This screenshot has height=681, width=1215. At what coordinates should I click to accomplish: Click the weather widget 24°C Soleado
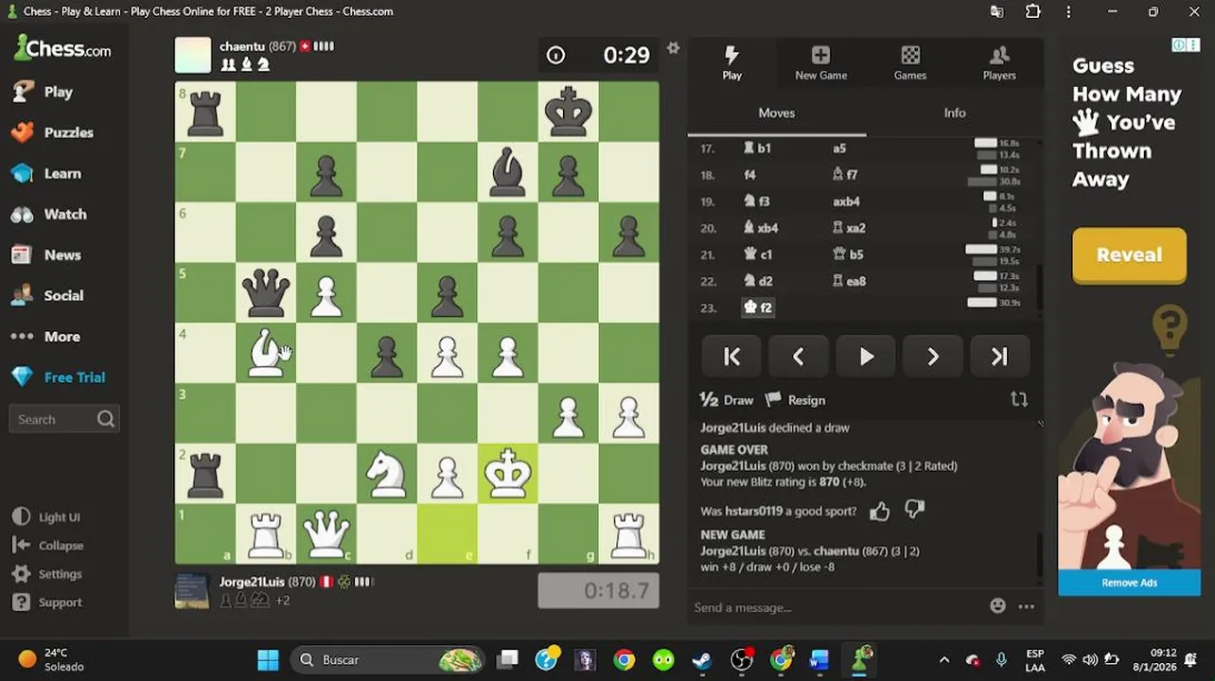[x=53, y=659]
